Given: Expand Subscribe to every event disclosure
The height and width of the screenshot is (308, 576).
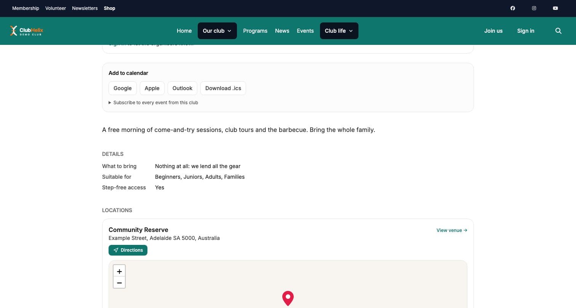Looking at the screenshot, I should pos(153,103).
